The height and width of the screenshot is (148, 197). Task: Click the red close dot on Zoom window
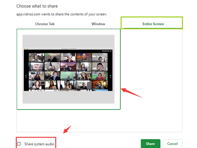(24, 49)
